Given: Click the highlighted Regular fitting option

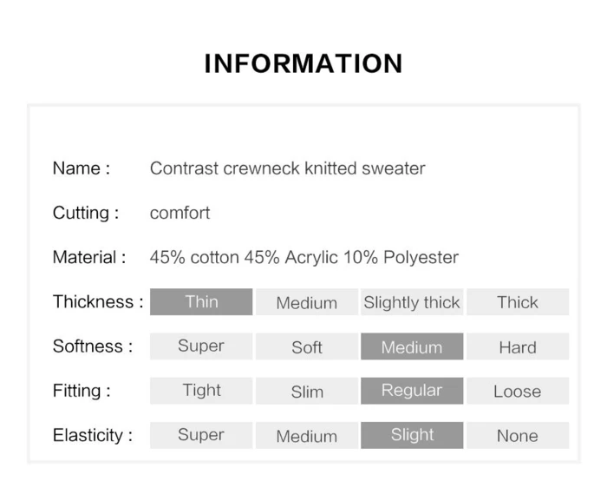Looking at the screenshot, I should coord(412,391).
